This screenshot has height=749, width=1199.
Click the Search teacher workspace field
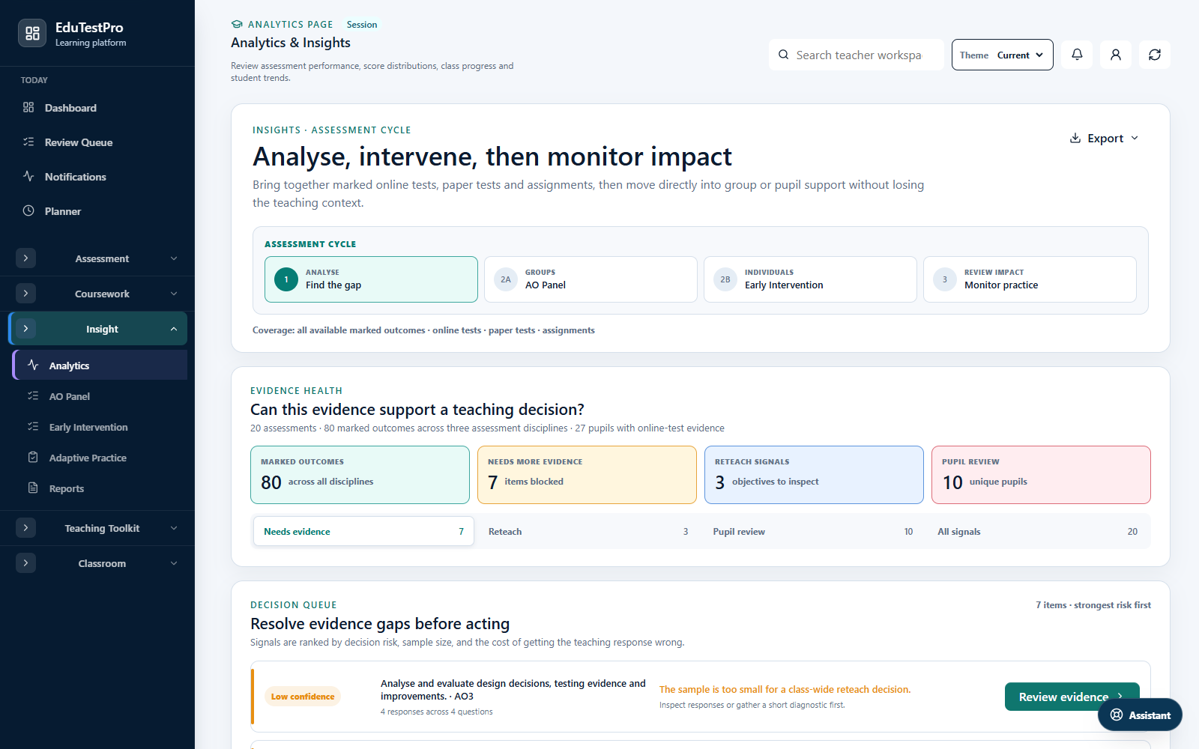[856, 55]
